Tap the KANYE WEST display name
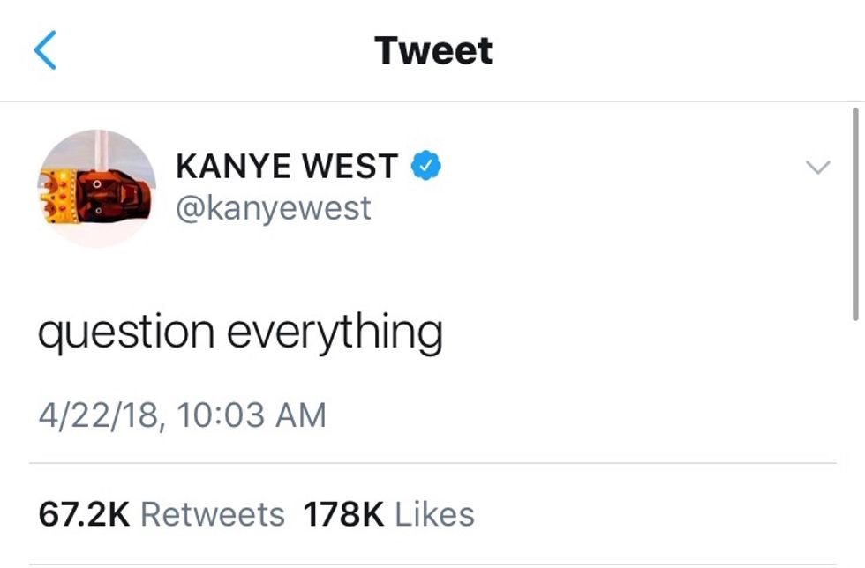 287,166
